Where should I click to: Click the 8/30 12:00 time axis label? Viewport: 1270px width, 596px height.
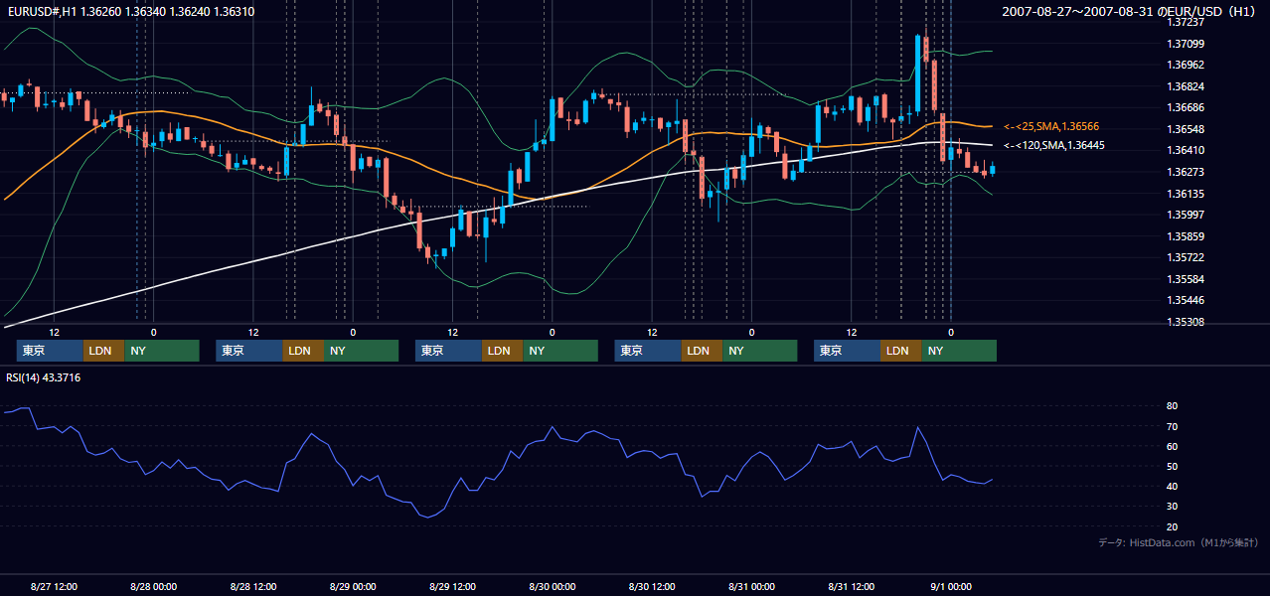coord(652,586)
